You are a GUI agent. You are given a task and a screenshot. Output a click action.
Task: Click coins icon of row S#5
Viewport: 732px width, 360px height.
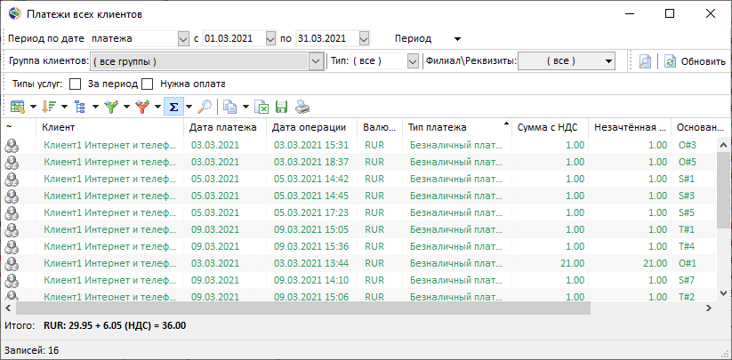12,212
